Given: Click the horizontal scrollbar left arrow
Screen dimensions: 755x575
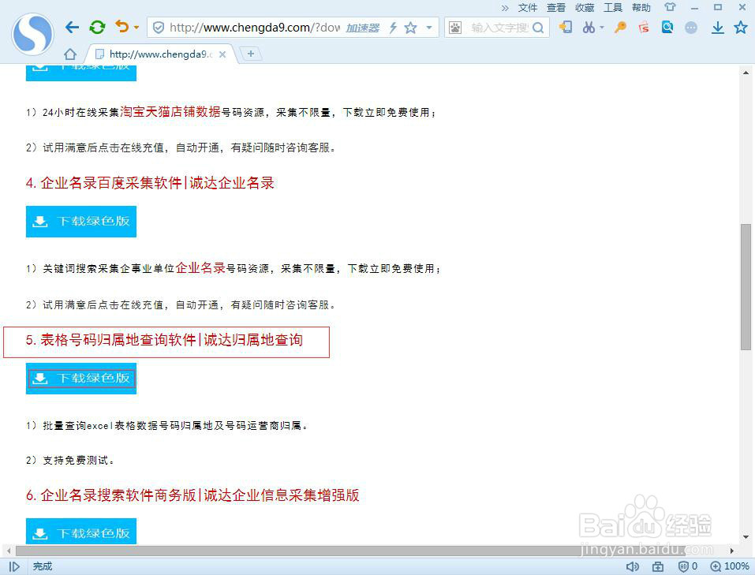Looking at the screenshot, I should pos(8,551).
